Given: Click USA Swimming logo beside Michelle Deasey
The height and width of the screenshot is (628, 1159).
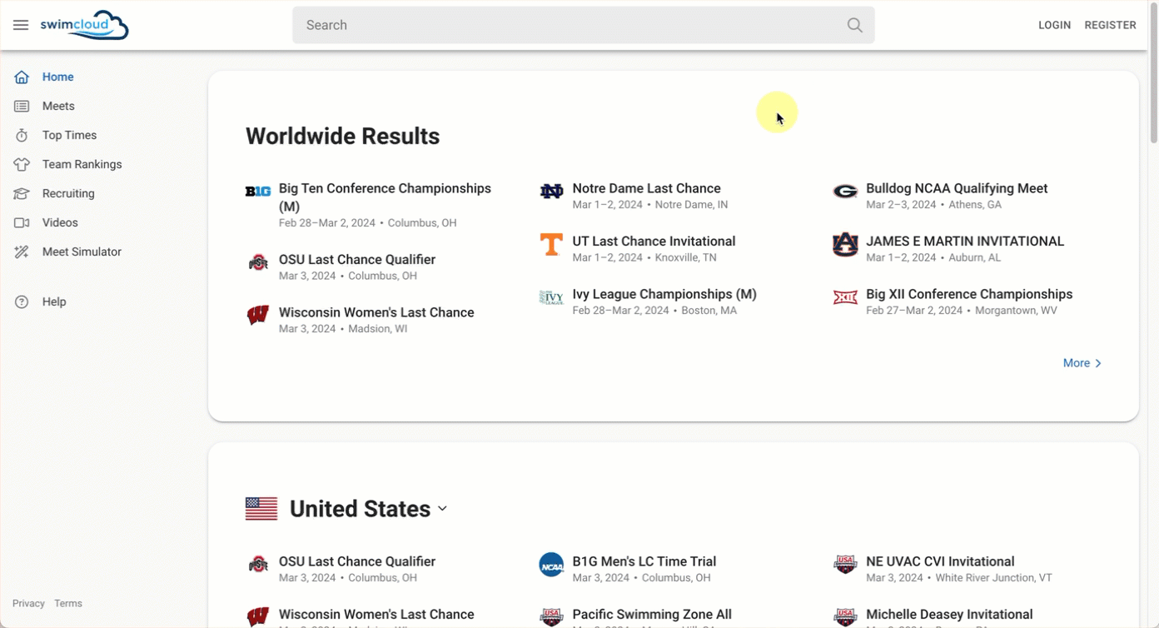Looking at the screenshot, I should click(845, 617).
